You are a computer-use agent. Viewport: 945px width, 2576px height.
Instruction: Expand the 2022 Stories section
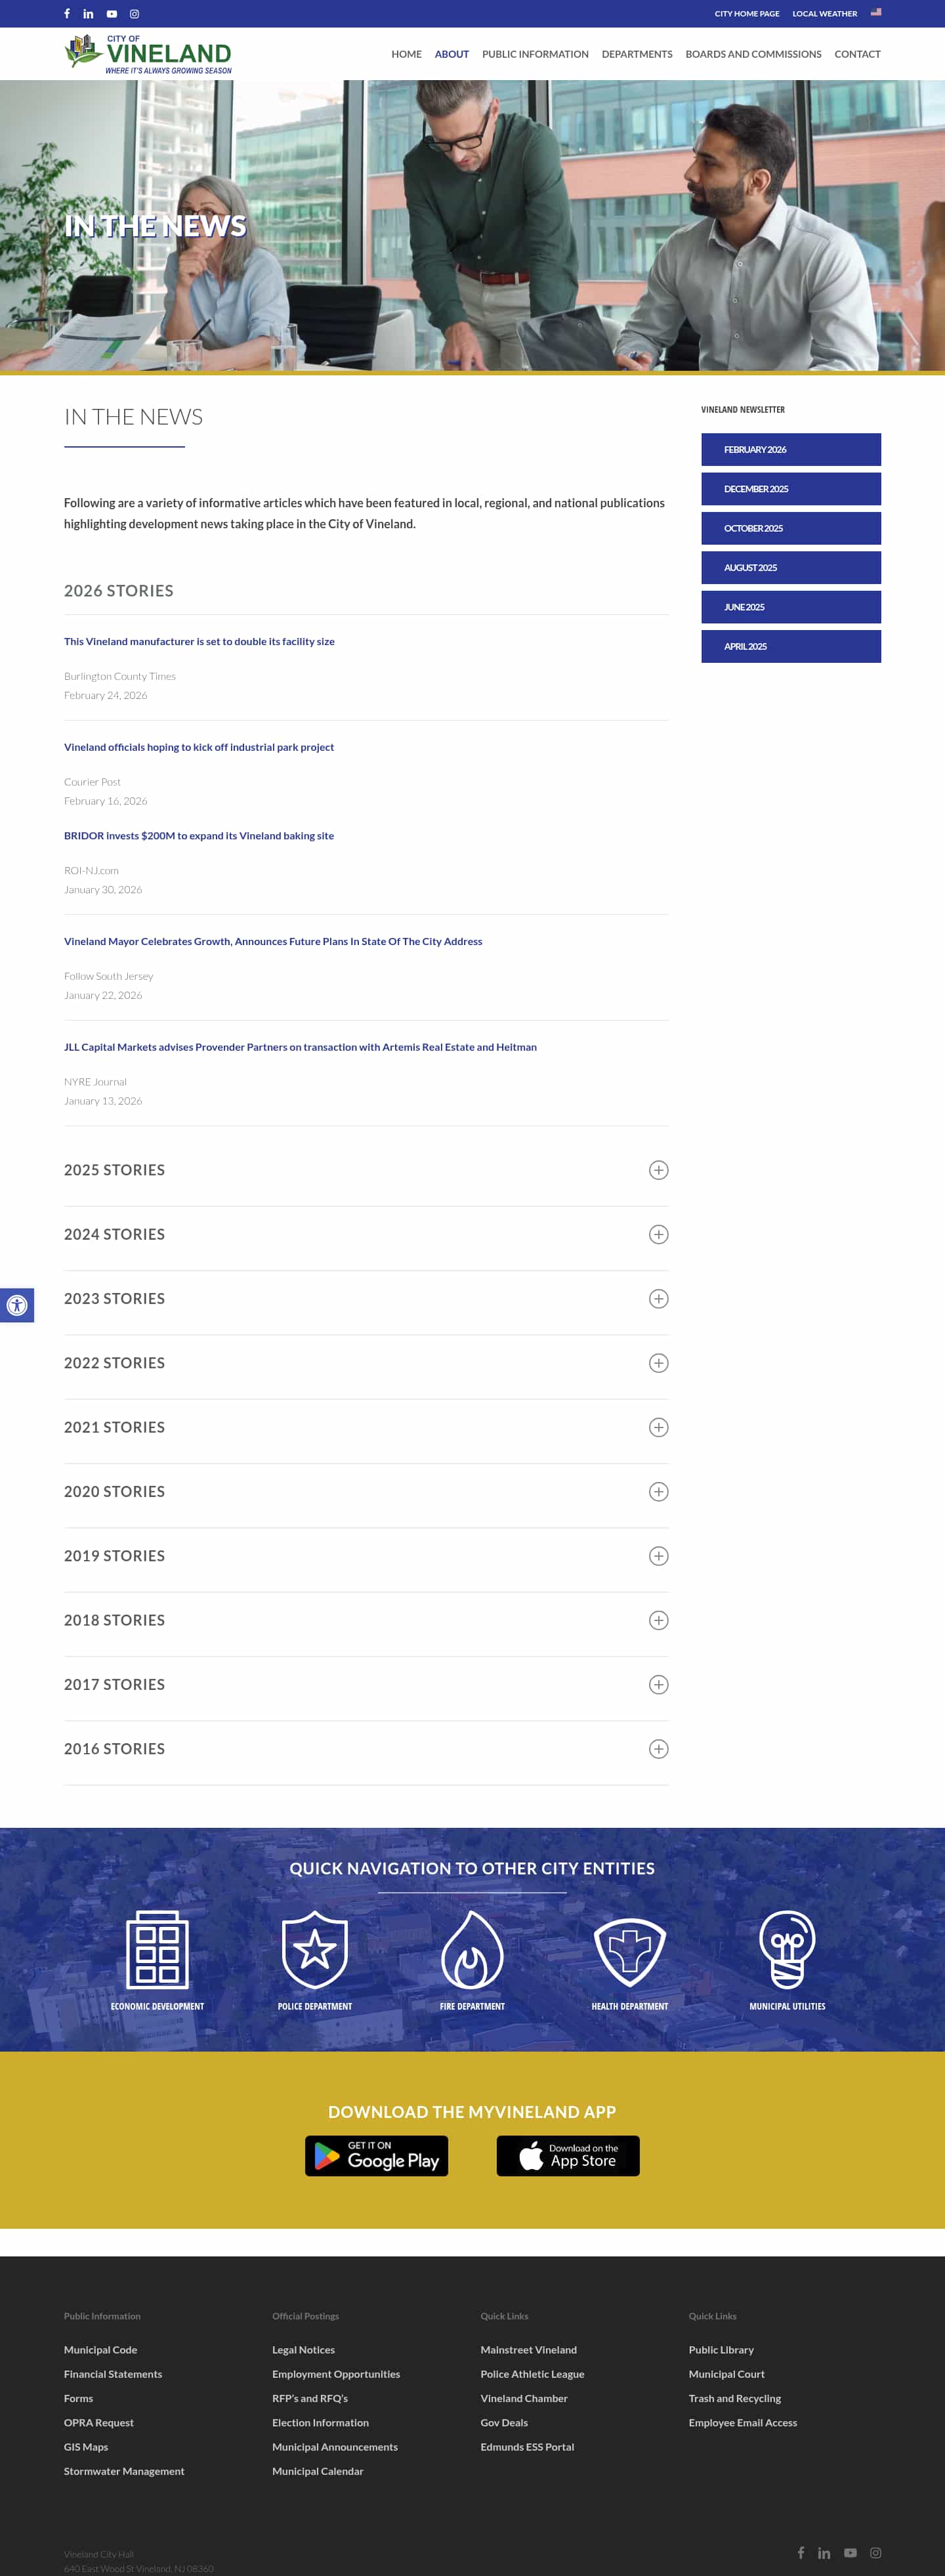click(x=658, y=1363)
